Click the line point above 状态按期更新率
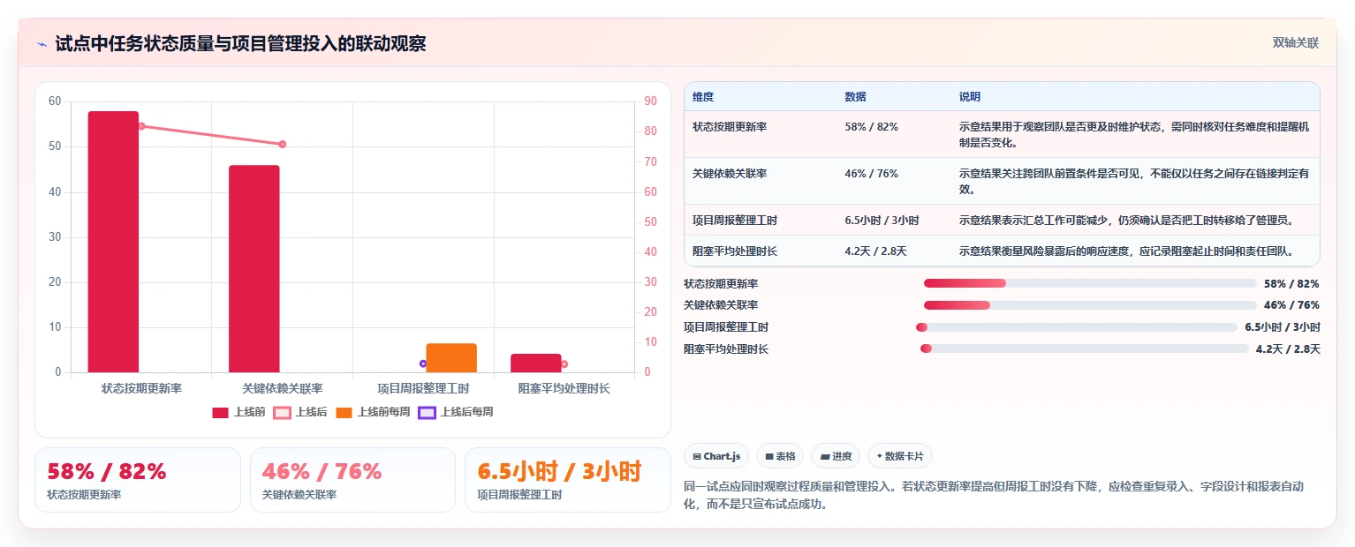Image resolution: width=1355 pixels, height=547 pixels. 141,126
